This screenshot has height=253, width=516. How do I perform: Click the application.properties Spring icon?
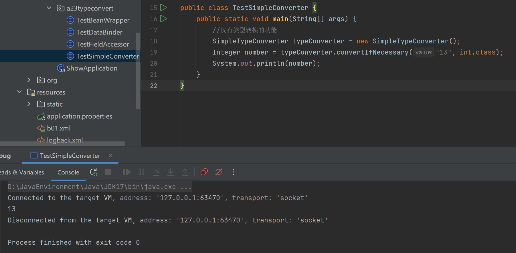click(41, 117)
